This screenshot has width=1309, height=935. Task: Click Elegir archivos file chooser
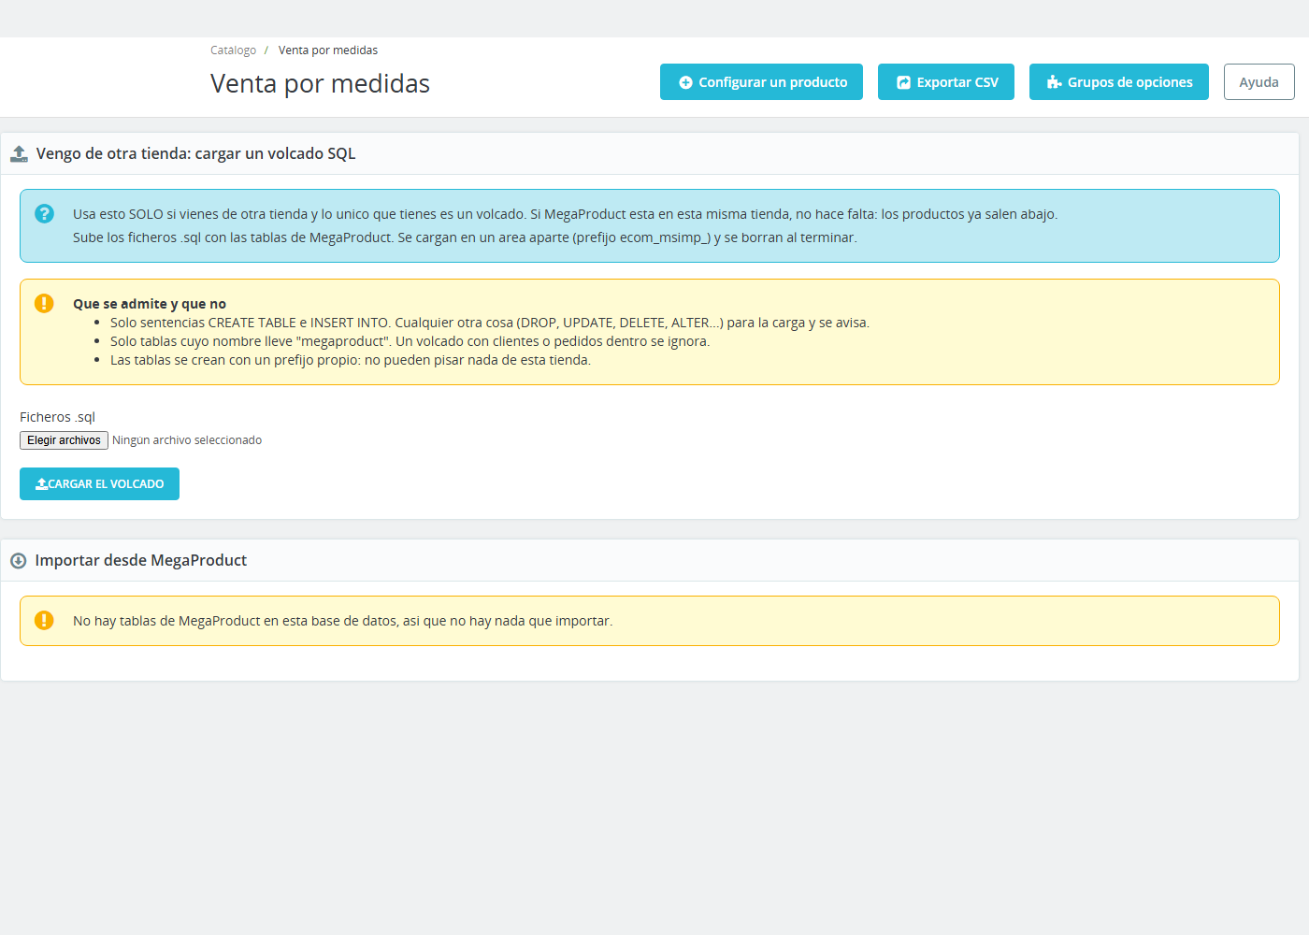coord(64,440)
